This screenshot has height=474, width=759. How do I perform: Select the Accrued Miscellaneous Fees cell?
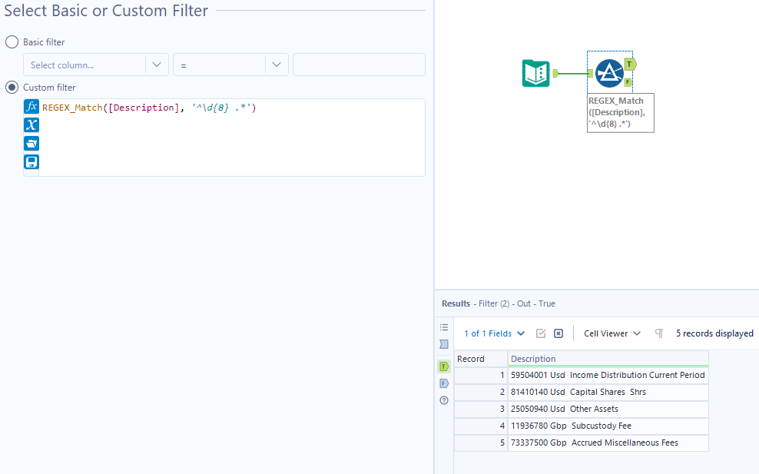pyautogui.click(x=608, y=443)
